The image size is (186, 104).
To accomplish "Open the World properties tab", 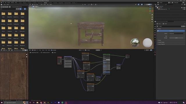I will click(x=155, y=35).
